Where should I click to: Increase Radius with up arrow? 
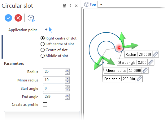[x=67, y=70]
